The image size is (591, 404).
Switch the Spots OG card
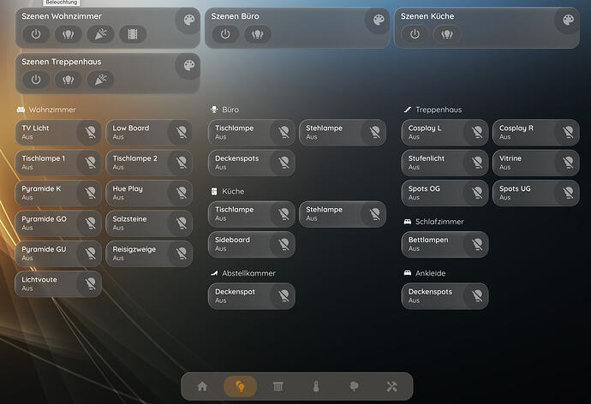(x=445, y=193)
